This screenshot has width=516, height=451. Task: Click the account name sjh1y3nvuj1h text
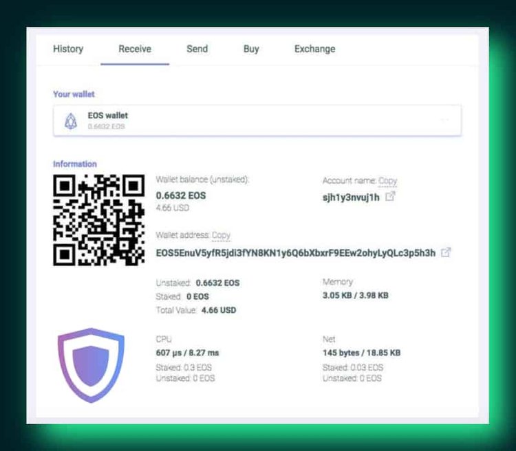[351, 197]
